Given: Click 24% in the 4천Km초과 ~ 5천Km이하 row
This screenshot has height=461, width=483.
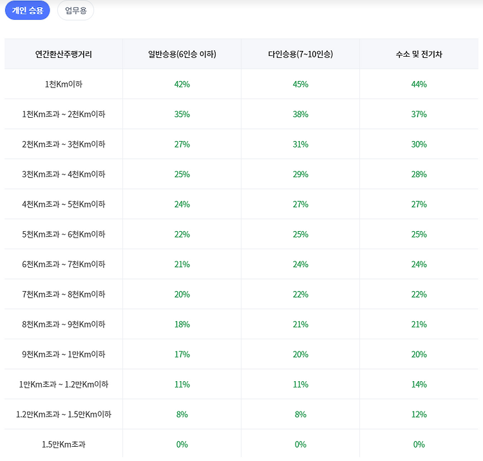Looking at the screenshot, I should click(182, 204).
